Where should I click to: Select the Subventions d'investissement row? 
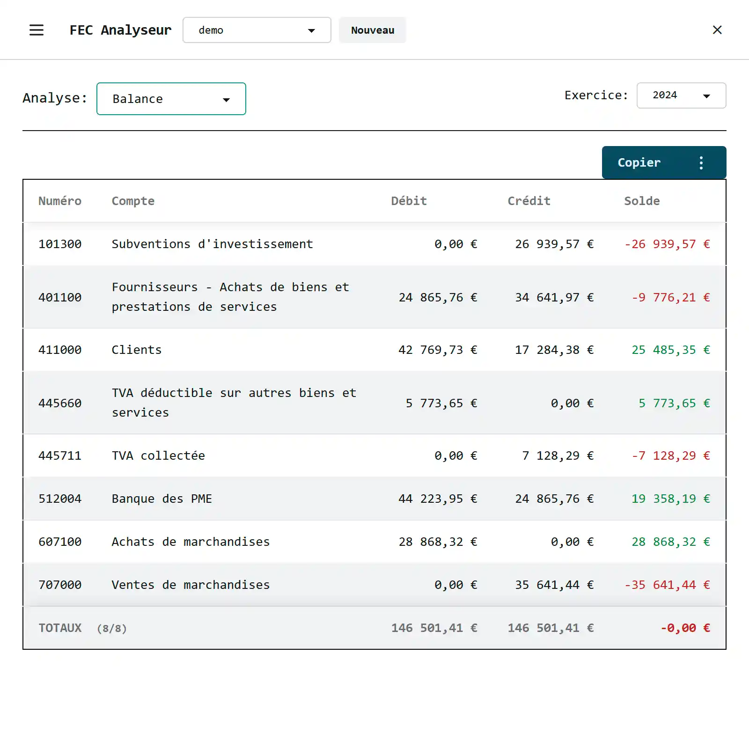pos(212,244)
